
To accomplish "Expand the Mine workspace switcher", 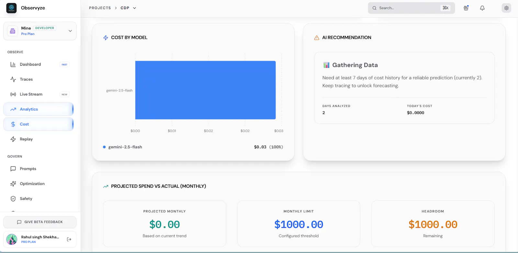I will [x=70, y=31].
